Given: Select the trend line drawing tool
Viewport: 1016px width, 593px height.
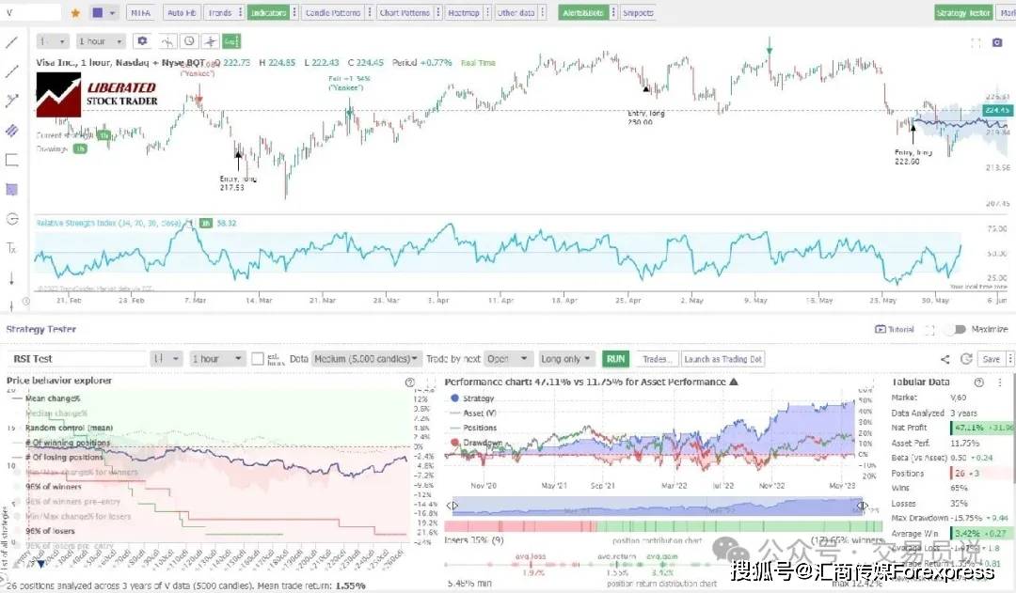Looking at the screenshot, I should (x=12, y=42).
